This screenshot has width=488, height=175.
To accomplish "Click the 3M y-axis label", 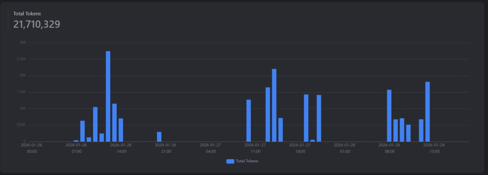I will coord(22,42).
